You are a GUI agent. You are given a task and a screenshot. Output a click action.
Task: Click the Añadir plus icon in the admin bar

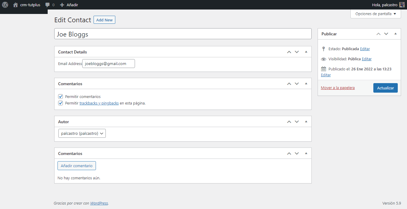pos(62,5)
